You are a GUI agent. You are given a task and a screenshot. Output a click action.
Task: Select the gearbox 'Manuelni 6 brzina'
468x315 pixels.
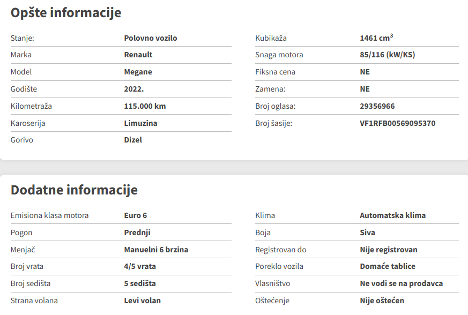coord(156,250)
